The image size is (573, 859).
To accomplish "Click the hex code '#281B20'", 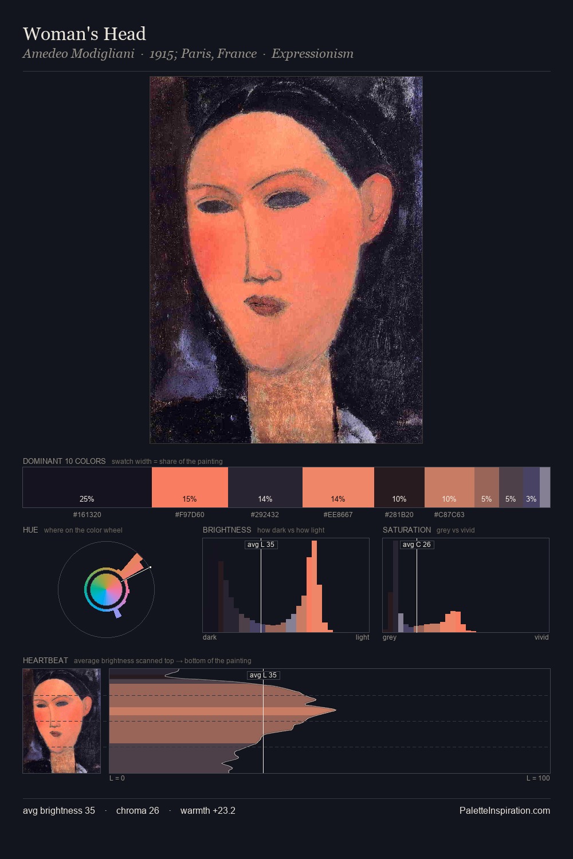I will coord(399,515).
